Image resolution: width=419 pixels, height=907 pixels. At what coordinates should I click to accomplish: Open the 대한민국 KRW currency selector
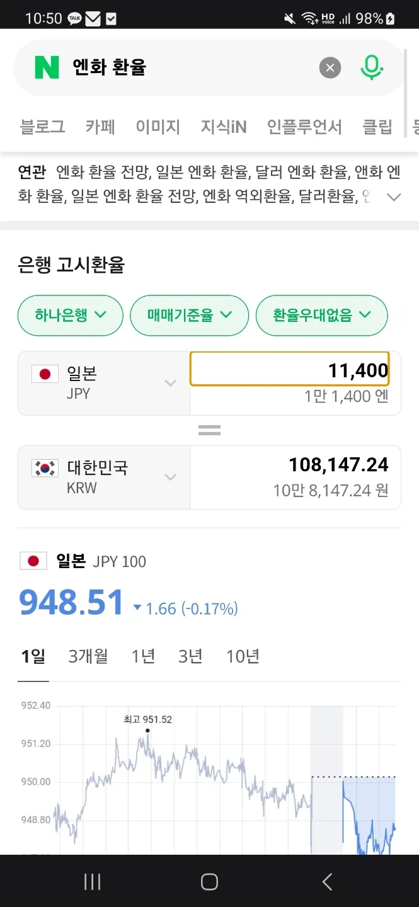tap(104, 477)
